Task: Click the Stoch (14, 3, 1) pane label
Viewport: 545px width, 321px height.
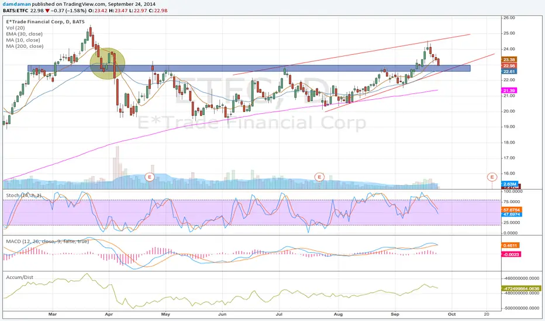Action: click(x=23, y=196)
